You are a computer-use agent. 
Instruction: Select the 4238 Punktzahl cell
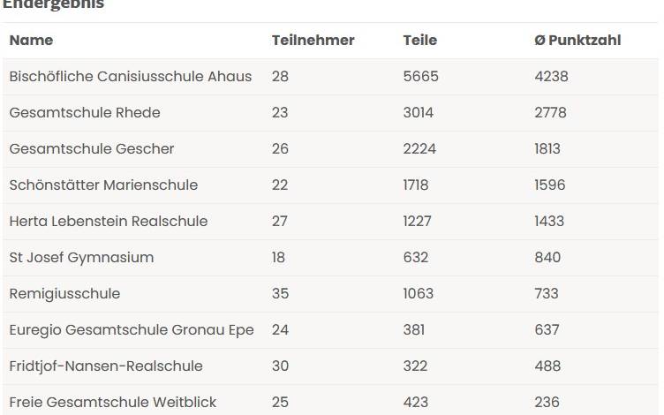pyautogui.click(x=551, y=77)
